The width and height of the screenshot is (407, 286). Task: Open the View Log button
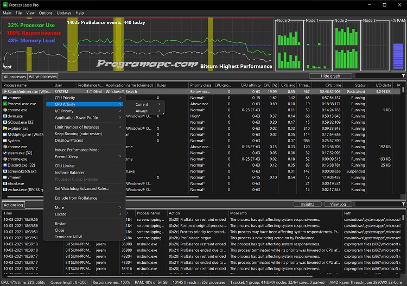click(338, 204)
